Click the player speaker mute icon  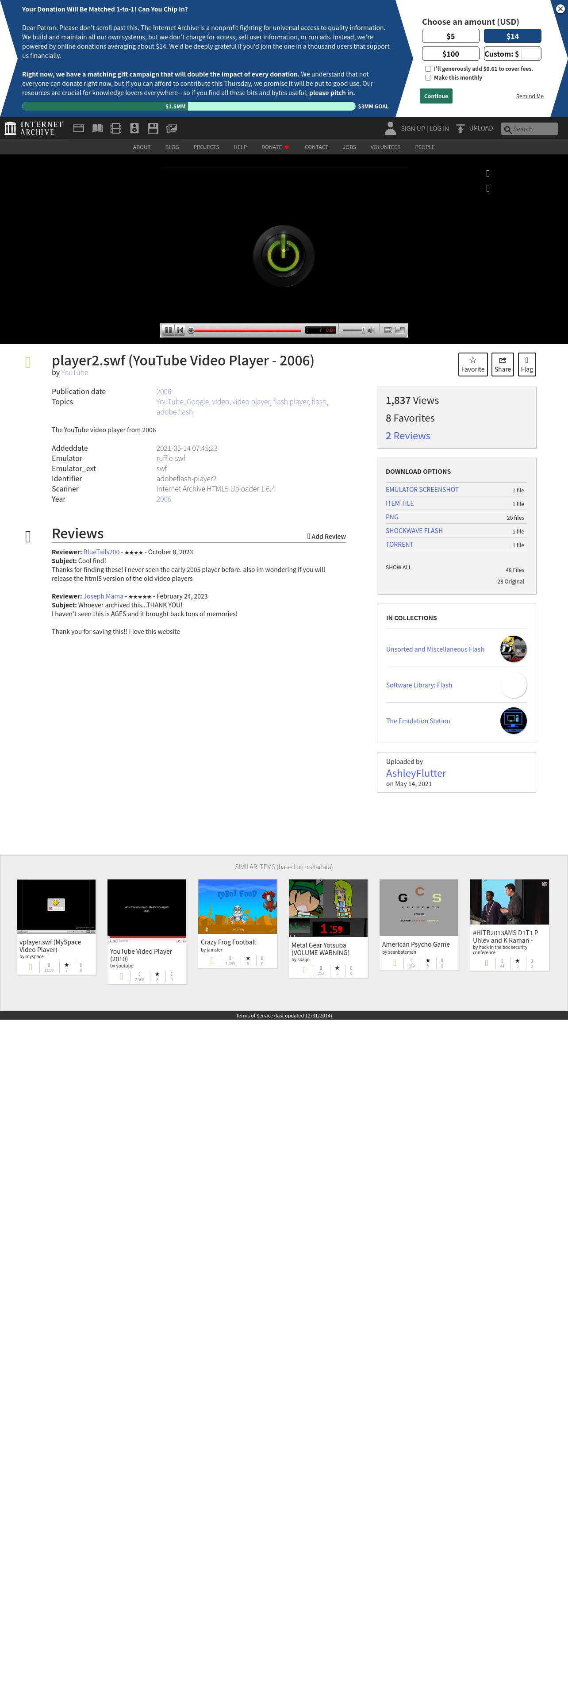tap(372, 330)
